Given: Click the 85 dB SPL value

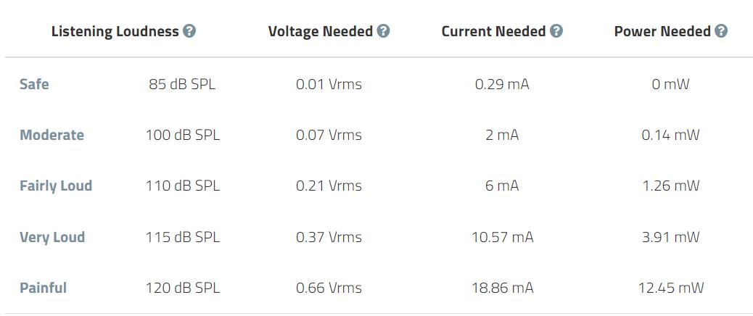Looking at the screenshot, I should 182,84.
